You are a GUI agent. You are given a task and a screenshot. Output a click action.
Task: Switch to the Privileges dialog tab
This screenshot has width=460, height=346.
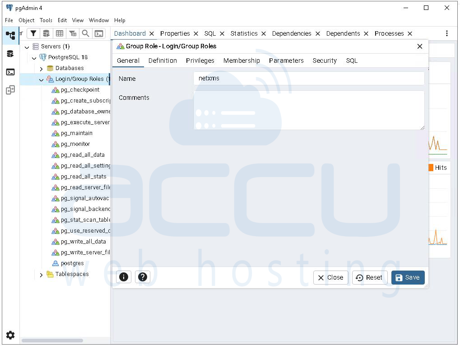tap(200, 61)
